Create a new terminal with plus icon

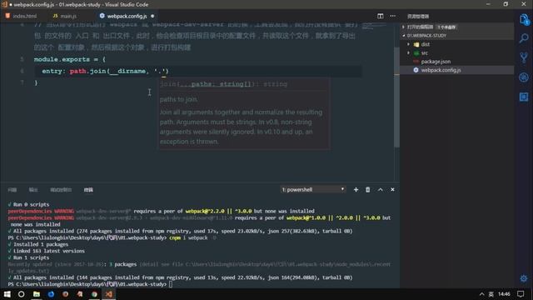(x=356, y=190)
